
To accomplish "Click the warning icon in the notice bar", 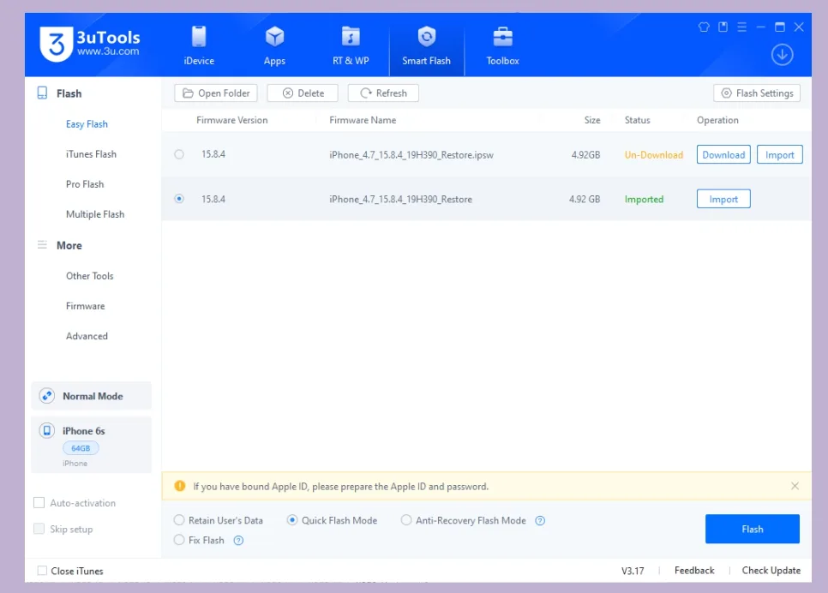I will [179, 486].
